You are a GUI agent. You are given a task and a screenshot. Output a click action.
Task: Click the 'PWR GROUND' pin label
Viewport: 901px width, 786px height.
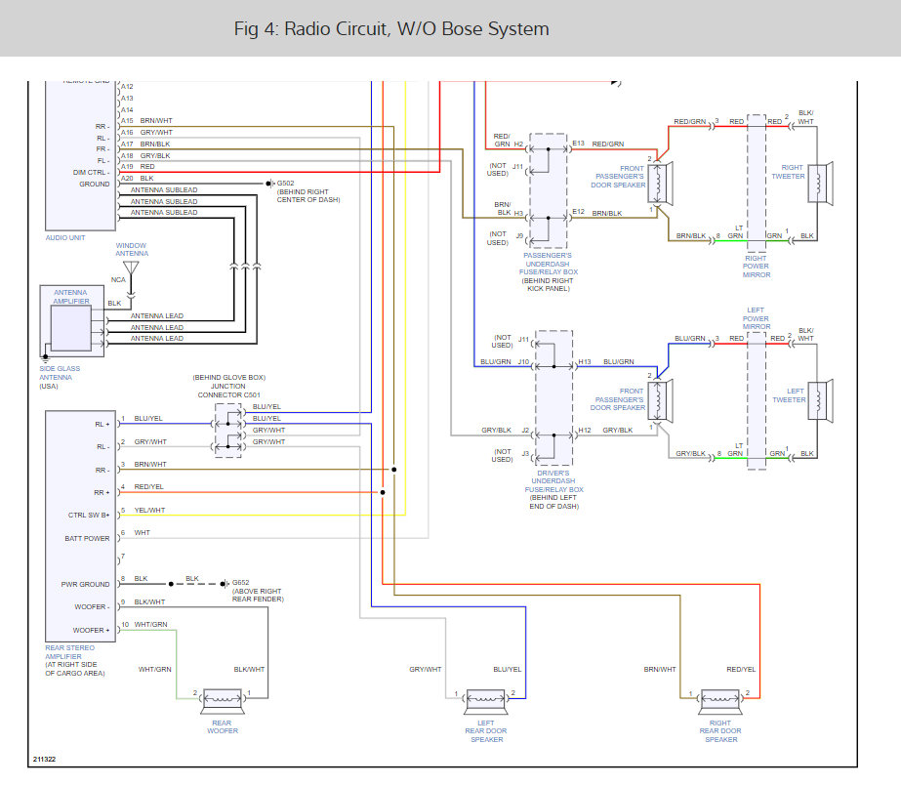point(86,584)
